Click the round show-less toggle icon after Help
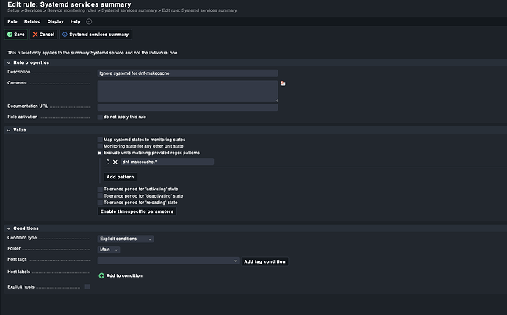Image resolution: width=507 pixels, height=315 pixels. 89,22
